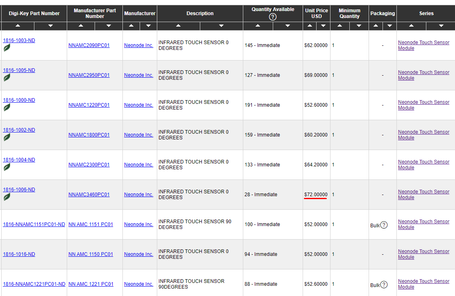Sort Quantity Available ascending arrow
This screenshot has height=296, width=455.
258,26
